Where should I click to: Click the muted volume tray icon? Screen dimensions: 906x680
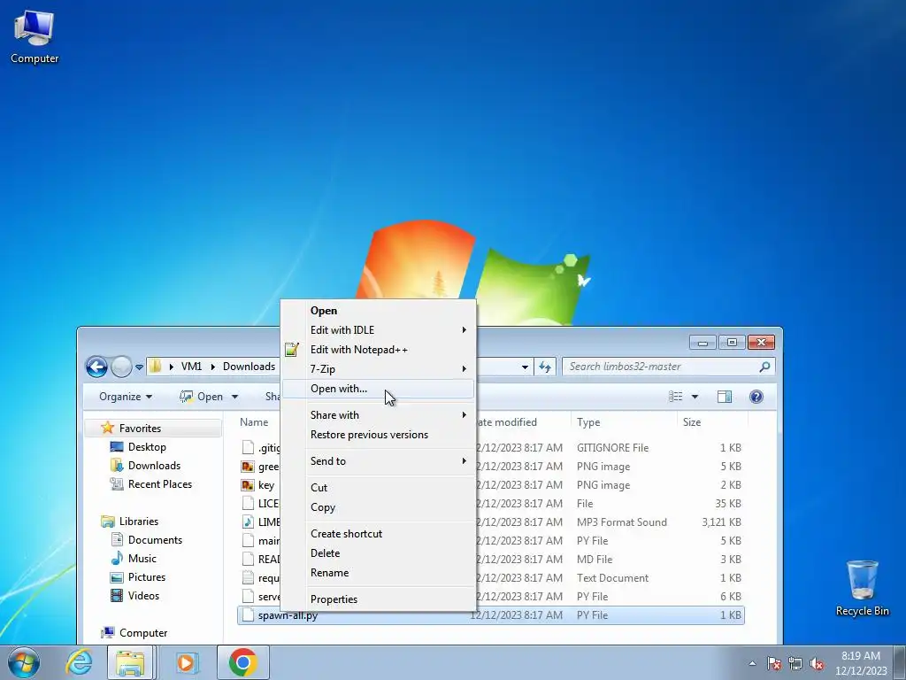coord(817,663)
